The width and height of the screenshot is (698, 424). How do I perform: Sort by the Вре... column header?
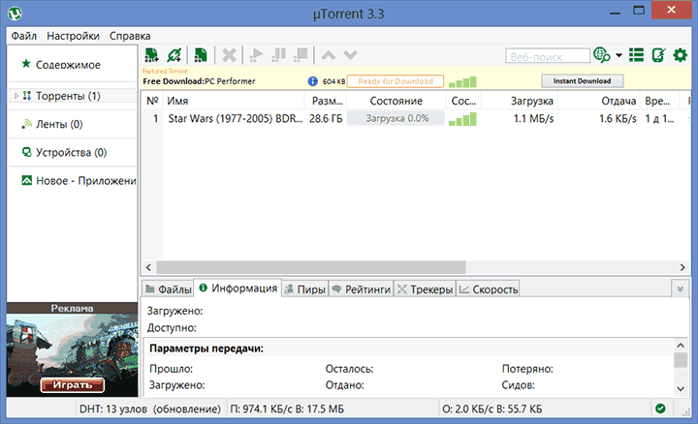point(660,101)
